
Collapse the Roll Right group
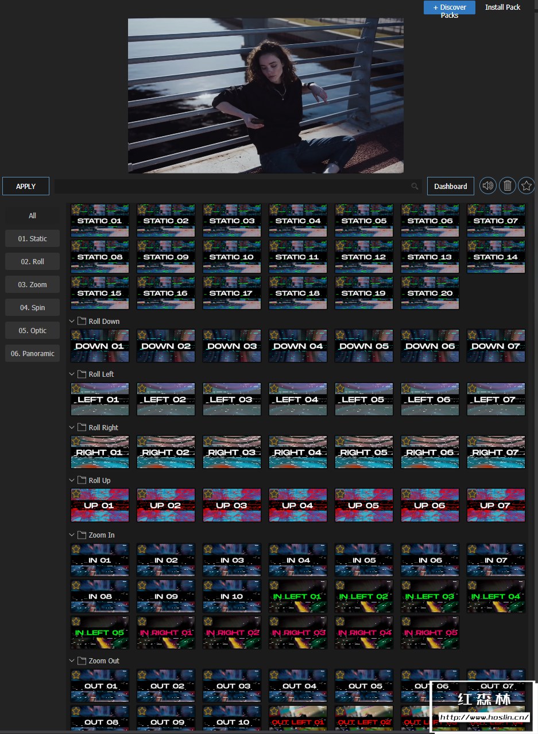[x=72, y=427]
